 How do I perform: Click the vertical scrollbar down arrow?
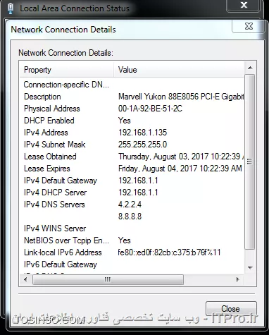(250, 268)
